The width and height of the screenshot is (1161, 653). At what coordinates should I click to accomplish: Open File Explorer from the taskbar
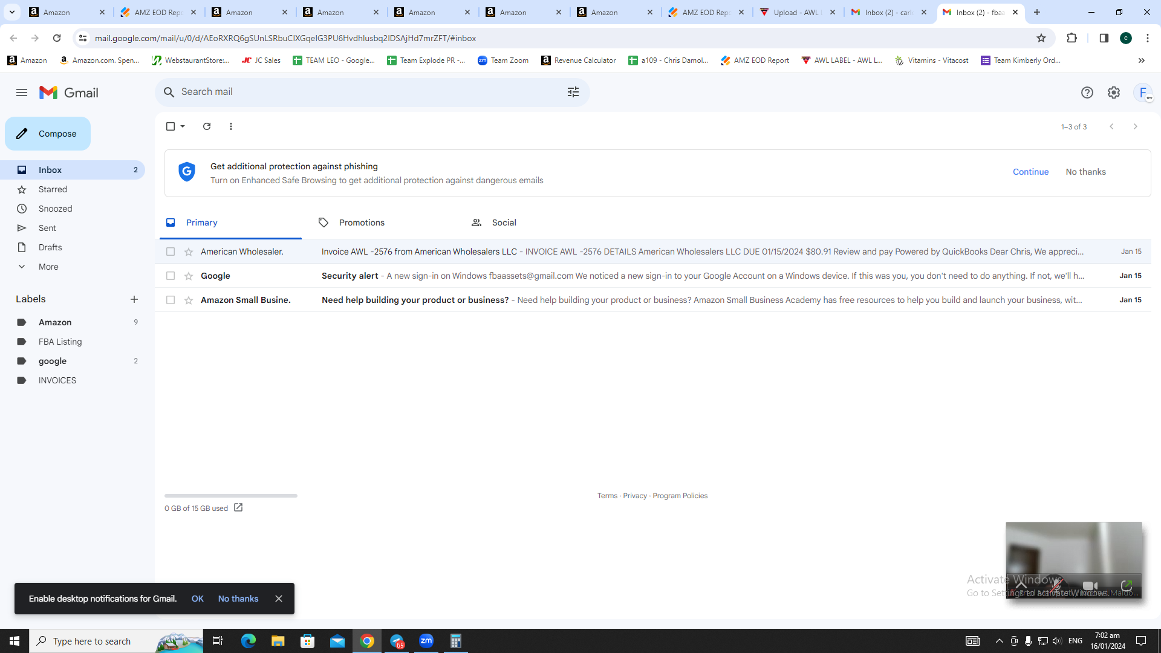(278, 641)
